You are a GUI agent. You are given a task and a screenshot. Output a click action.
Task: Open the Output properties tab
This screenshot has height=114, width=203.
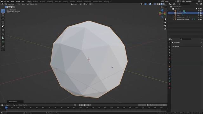click(169, 50)
